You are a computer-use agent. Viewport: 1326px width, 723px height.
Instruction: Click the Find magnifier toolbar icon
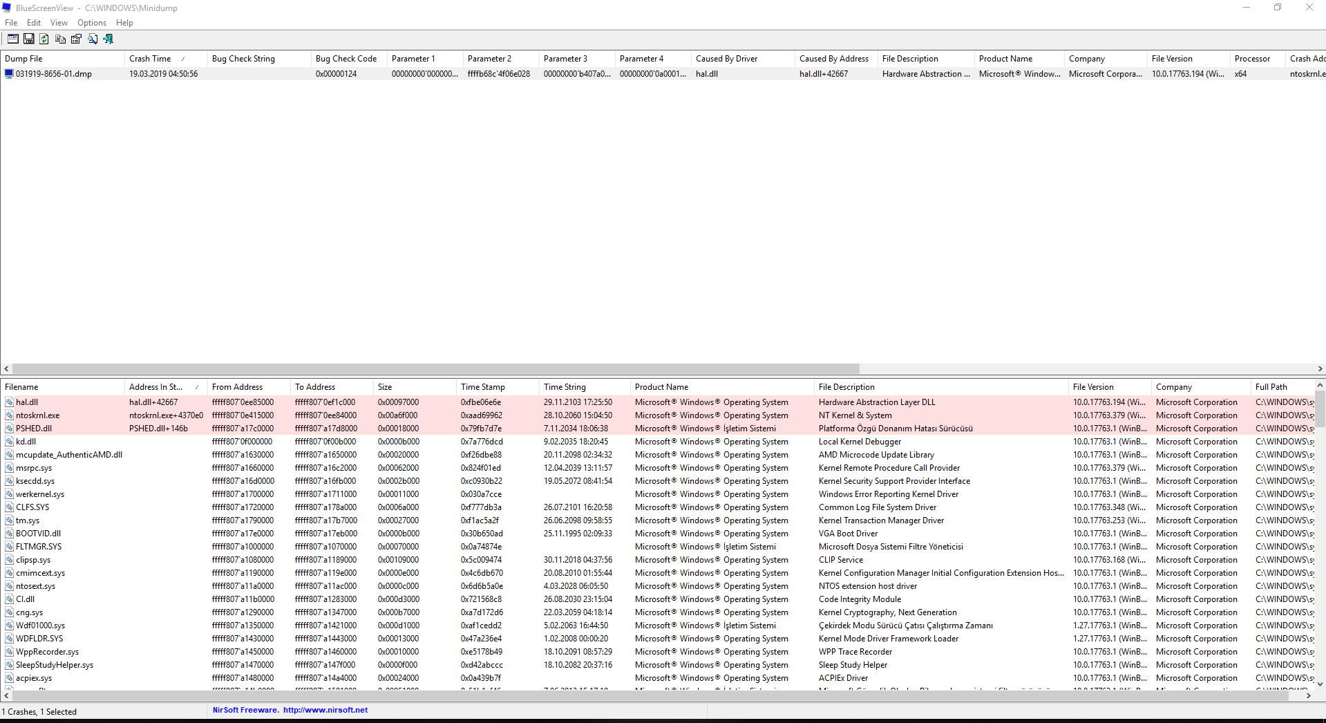coord(93,39)
